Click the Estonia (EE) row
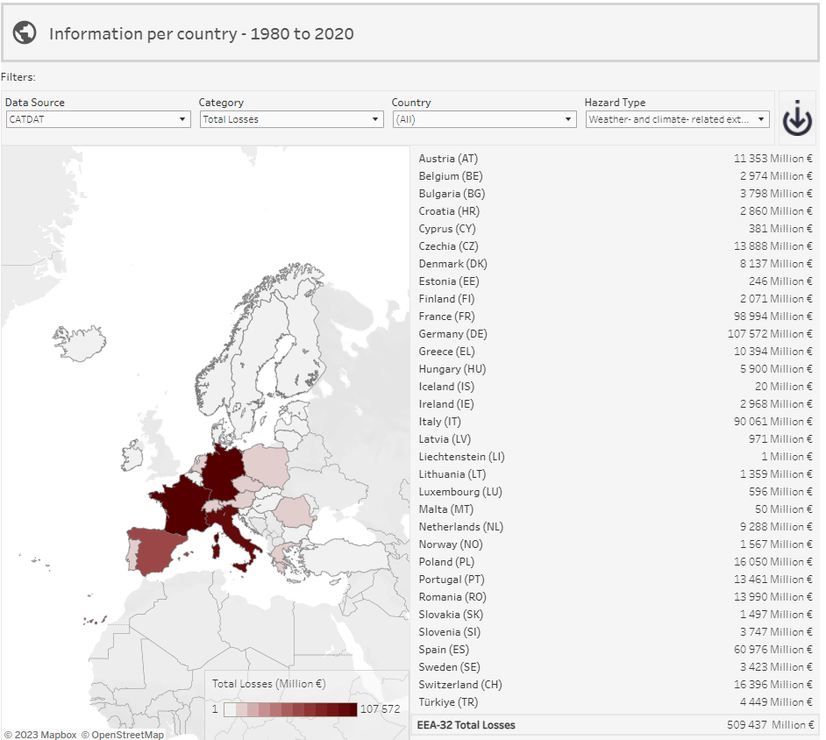The width and height of the screenshot is (826, 740). [616, 281]
